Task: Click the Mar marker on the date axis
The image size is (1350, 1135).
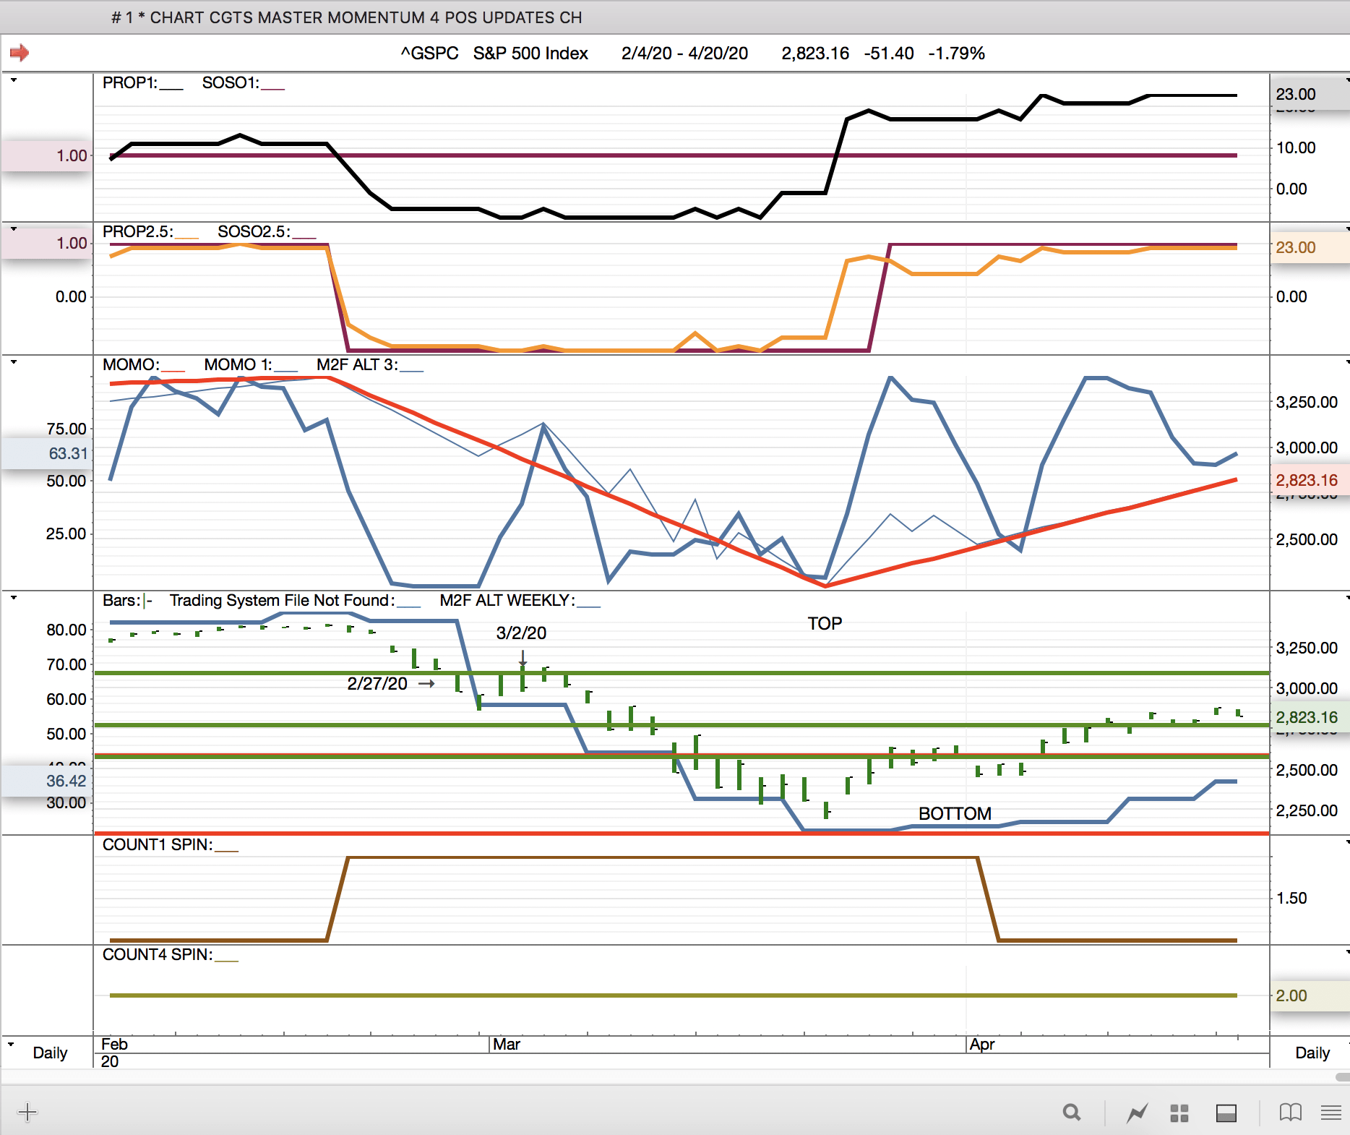Action: [x=507, y=1045]
